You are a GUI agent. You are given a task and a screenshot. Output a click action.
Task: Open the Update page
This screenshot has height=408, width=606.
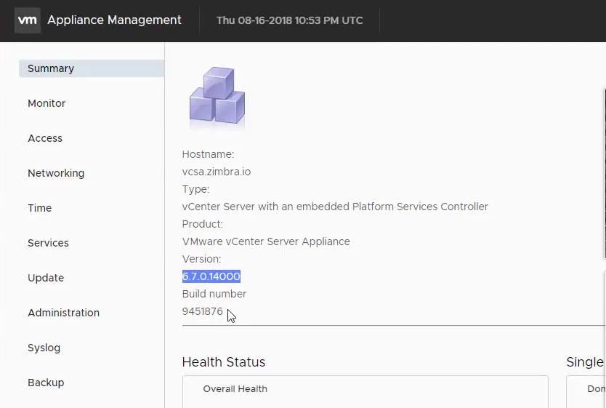[46, 278]
